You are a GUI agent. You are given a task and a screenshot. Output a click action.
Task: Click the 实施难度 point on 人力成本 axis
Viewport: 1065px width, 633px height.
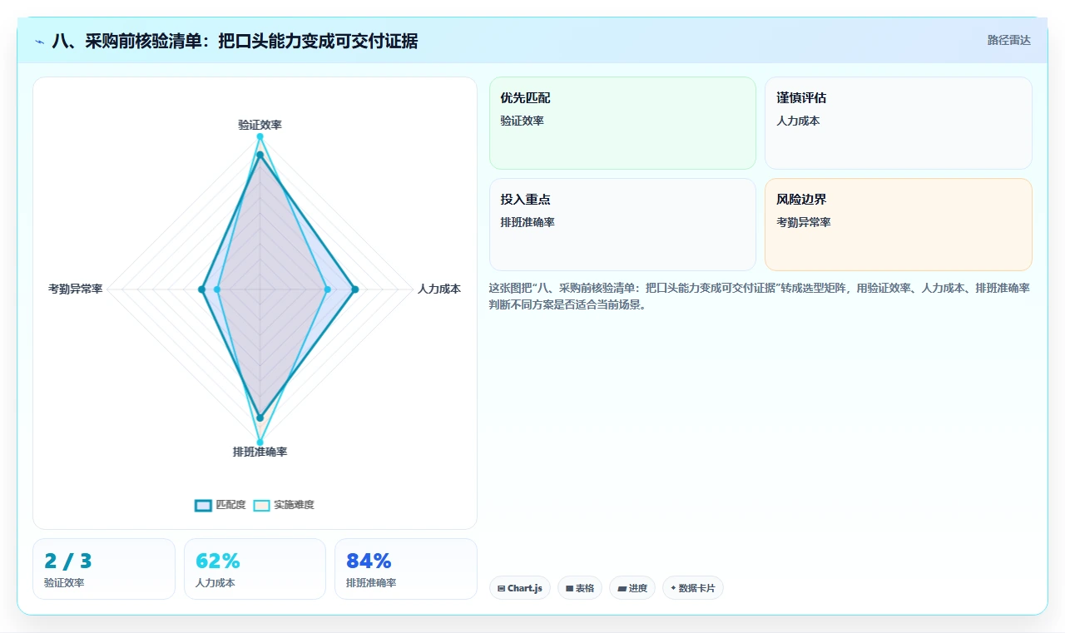point(327,289)
